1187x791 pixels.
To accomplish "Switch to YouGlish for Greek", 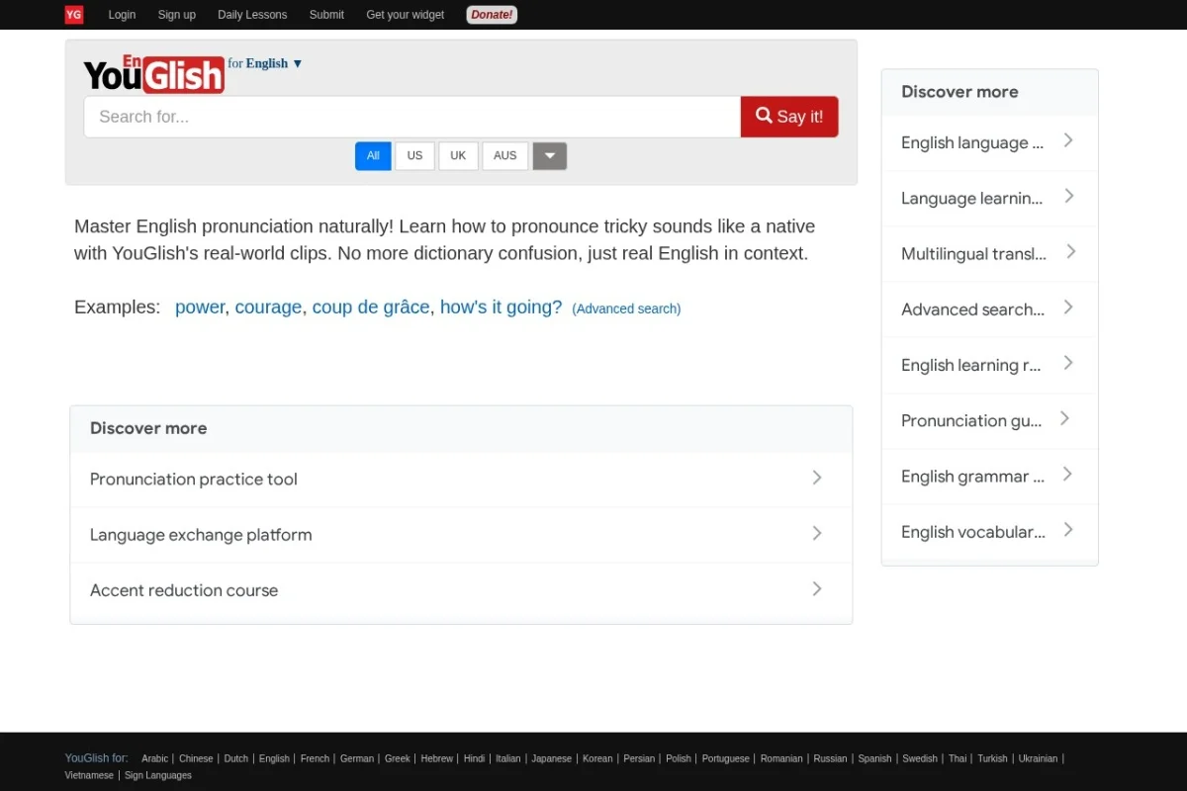I will [x=398, y=758].
